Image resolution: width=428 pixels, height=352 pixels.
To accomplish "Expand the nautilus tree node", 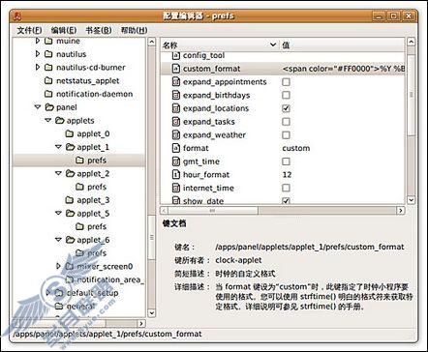I will [x=38, y=54].
